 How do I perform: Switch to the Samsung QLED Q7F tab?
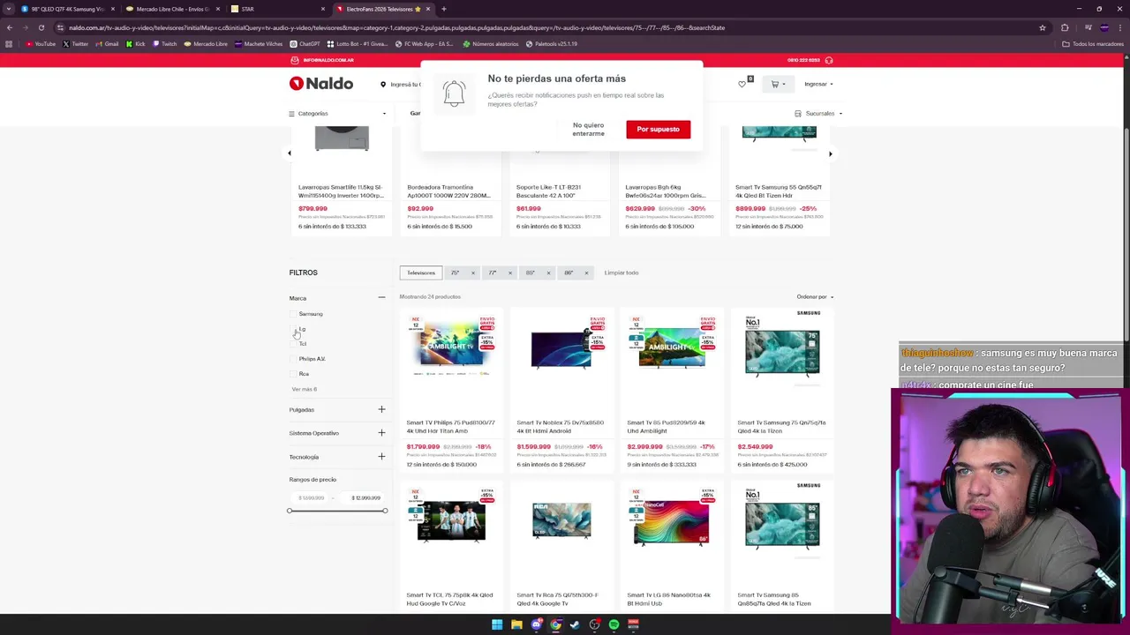(66, 9)
